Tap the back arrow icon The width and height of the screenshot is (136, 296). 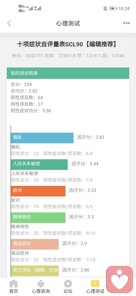click(x=9, y=23)
